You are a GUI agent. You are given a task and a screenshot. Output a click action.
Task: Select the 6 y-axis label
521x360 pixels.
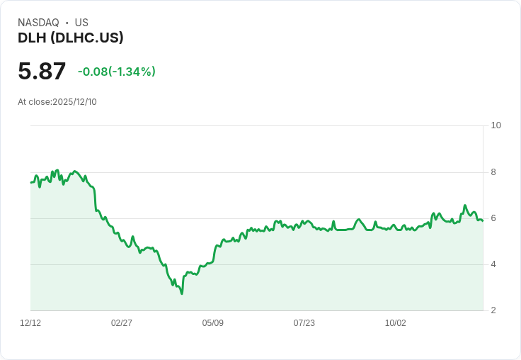pos(493,218)
